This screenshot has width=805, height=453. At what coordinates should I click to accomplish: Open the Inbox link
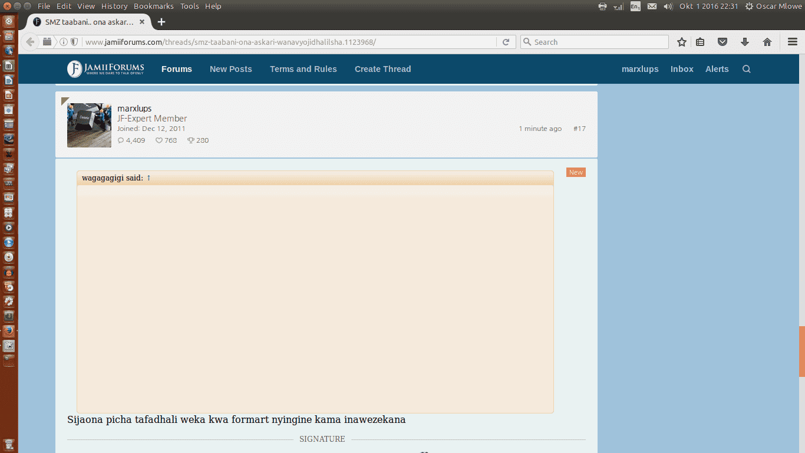tap(682, 69)
